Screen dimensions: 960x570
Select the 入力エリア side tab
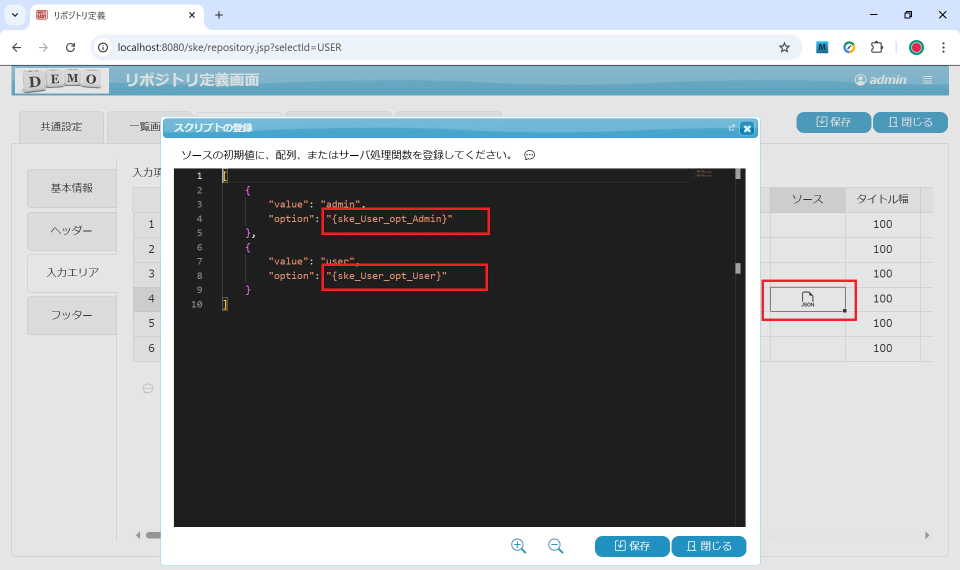click(x=73, y=272)
